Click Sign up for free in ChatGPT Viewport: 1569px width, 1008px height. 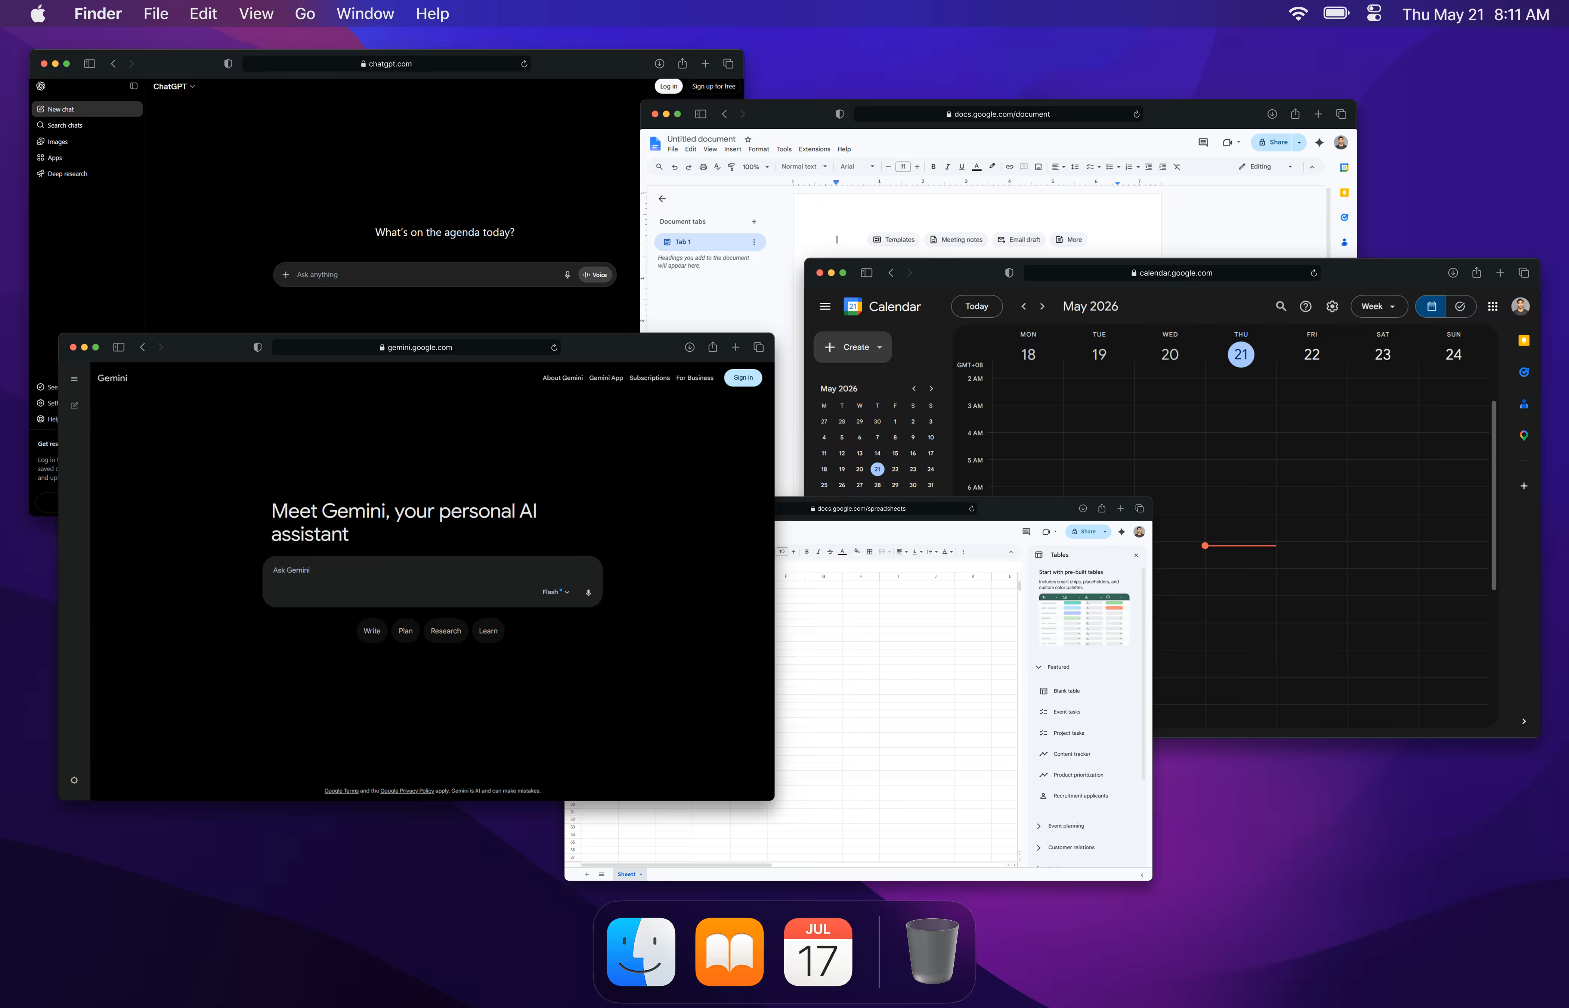coord(713,86)
